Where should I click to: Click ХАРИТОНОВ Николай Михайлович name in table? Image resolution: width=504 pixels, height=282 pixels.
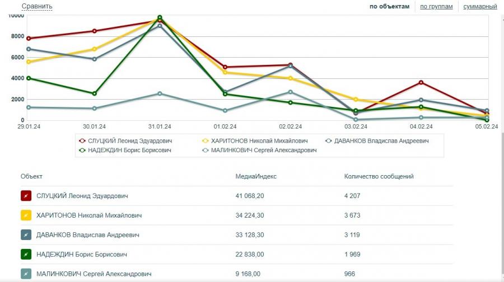(x=88, y=215)
